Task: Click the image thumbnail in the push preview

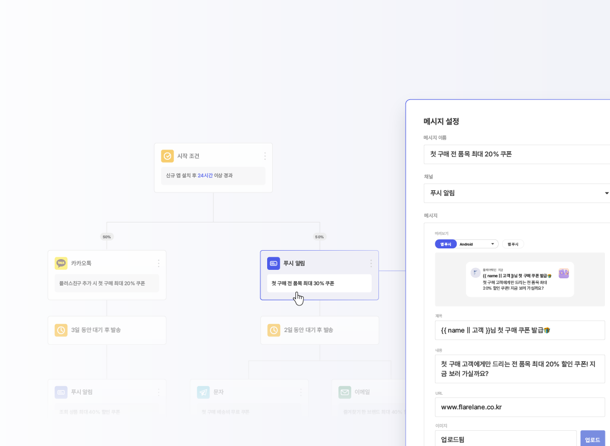Action: [563, 273]
